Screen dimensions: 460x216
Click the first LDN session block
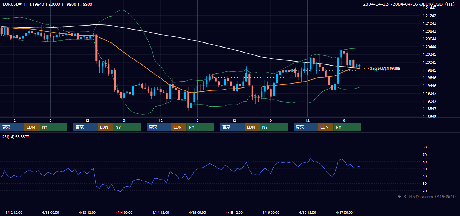(x=32, y=127)
